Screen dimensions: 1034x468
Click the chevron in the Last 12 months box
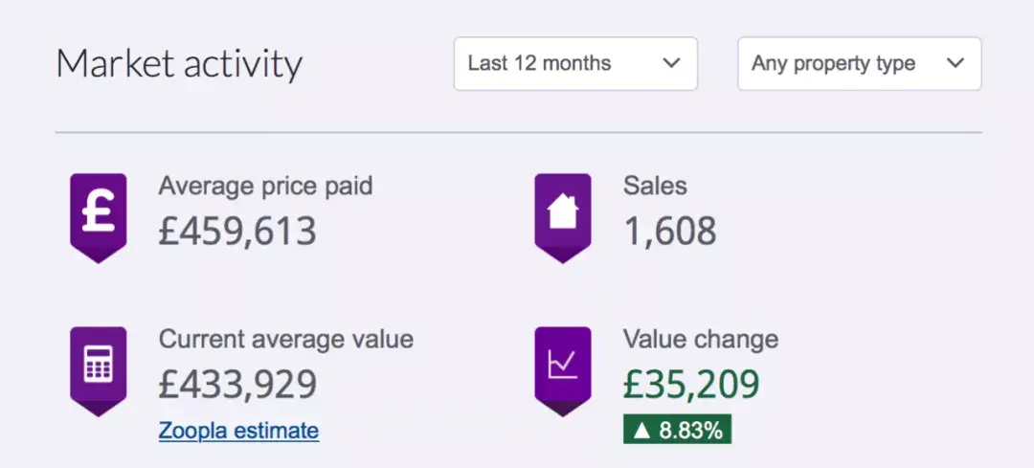point(671,64)
